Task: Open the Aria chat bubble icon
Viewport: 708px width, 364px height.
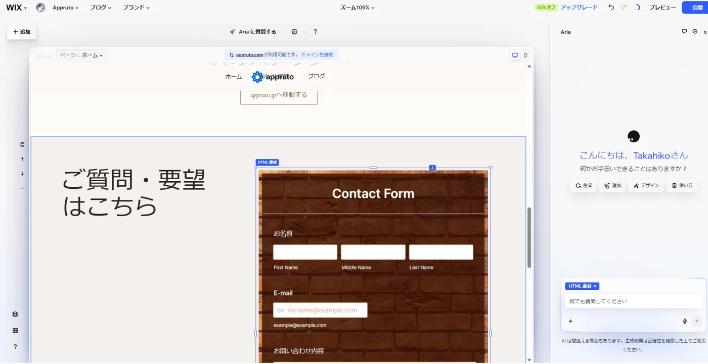Action: [x=684, y=31]
